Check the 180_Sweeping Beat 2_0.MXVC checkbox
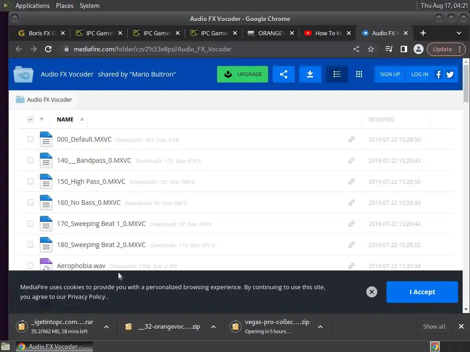This screenshot has width=470, height=352. pyautogui.click(x=30, y=245)
